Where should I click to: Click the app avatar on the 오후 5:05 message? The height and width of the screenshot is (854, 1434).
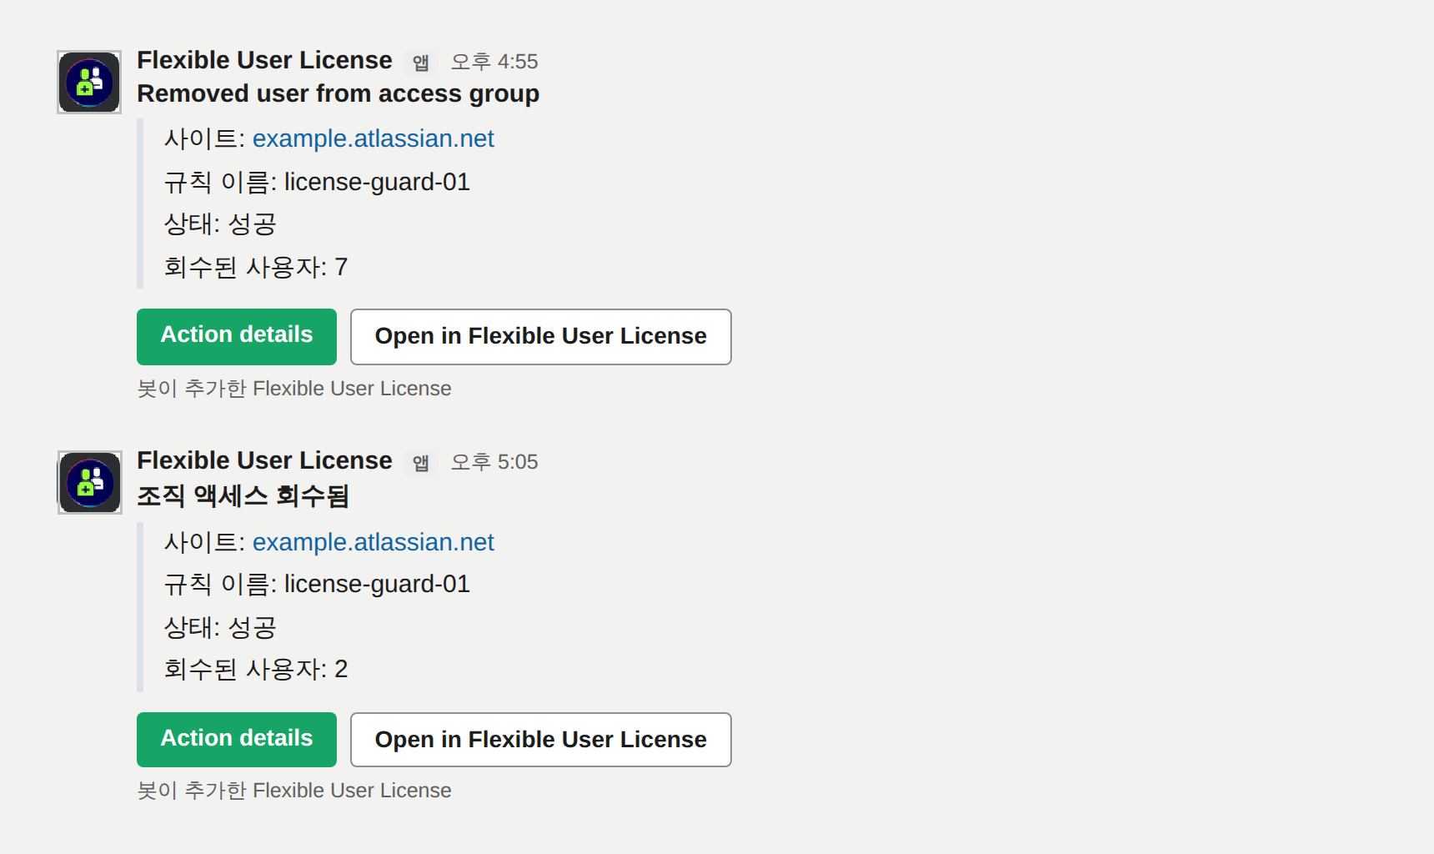pos(89,482)
